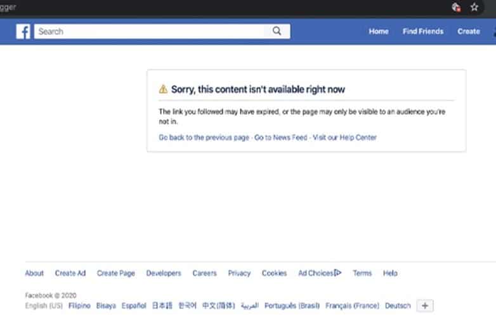Image resolution: width=496 pixels, height=329 pixels.
Task: Open the About footer link
Action: (x=34, y=273)
